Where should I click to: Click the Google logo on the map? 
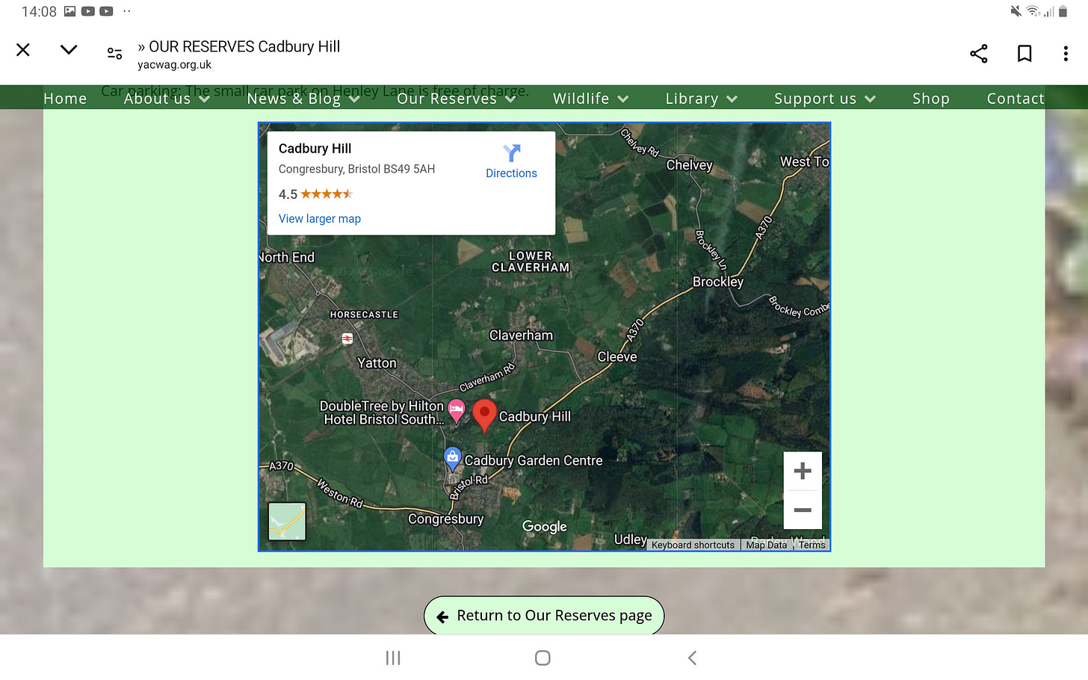click(x=544, y=527)
